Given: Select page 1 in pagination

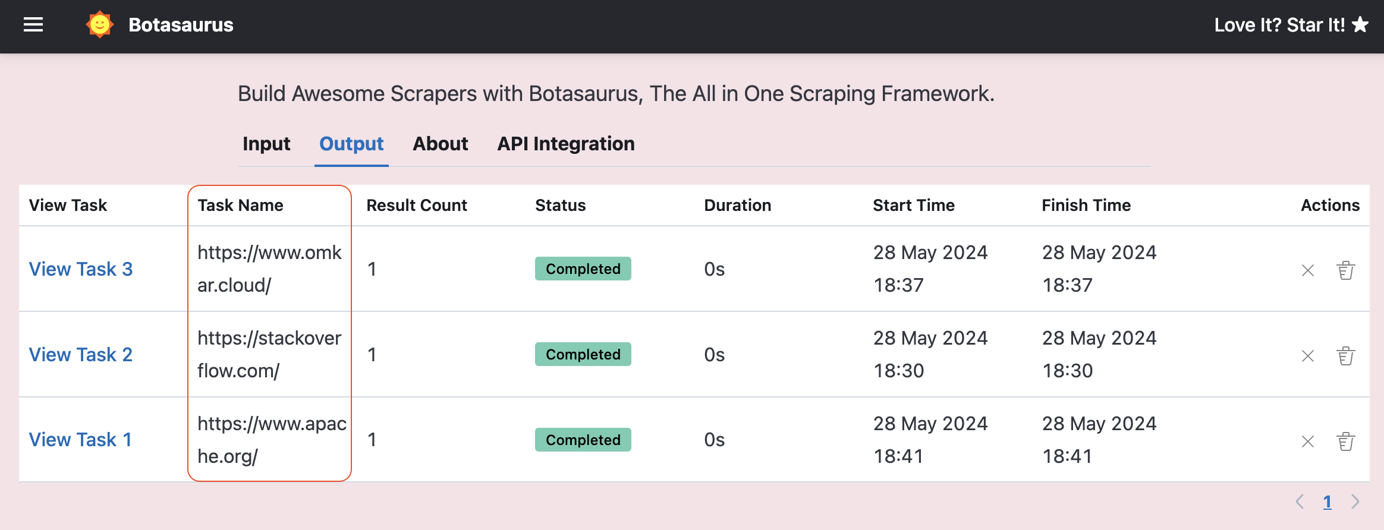Looking at the screenshot, I should point(1327,502).
